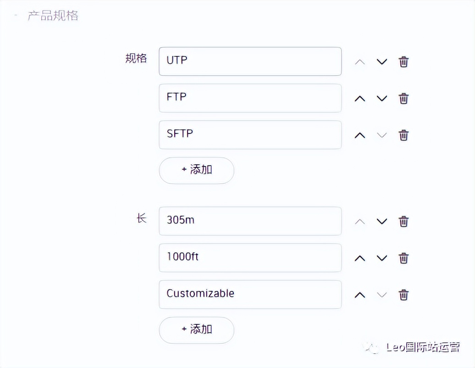The image size is (475, 368).
Task: Move the 305m row down
Action: [382, 221]
